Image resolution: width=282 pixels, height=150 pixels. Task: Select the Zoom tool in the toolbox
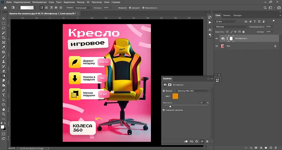(x=4, y=114)
